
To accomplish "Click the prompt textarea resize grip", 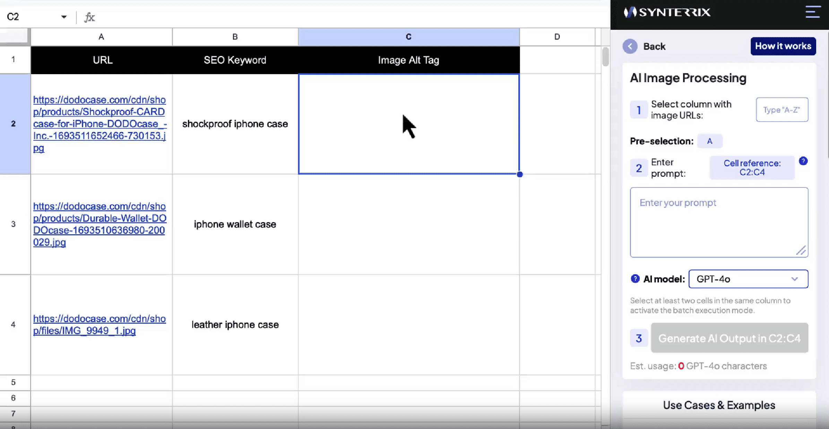I will click(x=801, y=250).
